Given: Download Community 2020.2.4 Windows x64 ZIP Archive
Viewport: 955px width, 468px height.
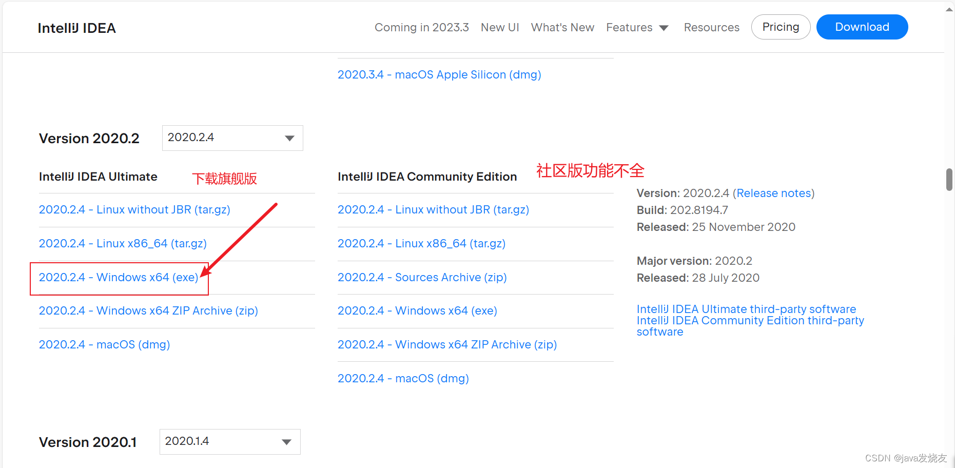Looking at the screenshot, I should coord(447,344).
